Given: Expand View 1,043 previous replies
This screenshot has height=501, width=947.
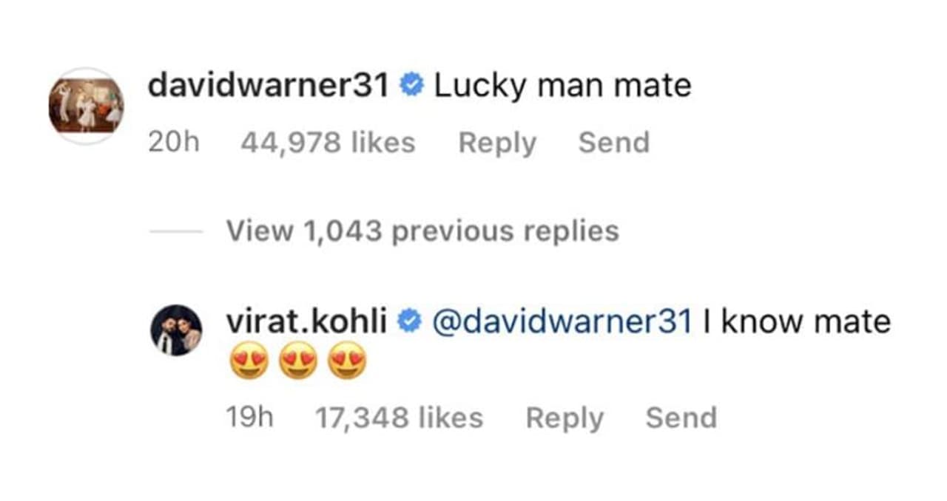Looking at the screenshot, I should pyautogui.click(x=422, y=231).
